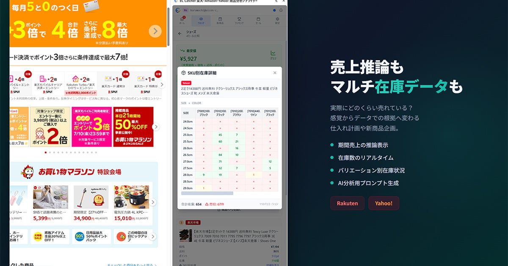Advance the top banner with the right chevron
The image size is (508, 266).
(x=155, y=31)
